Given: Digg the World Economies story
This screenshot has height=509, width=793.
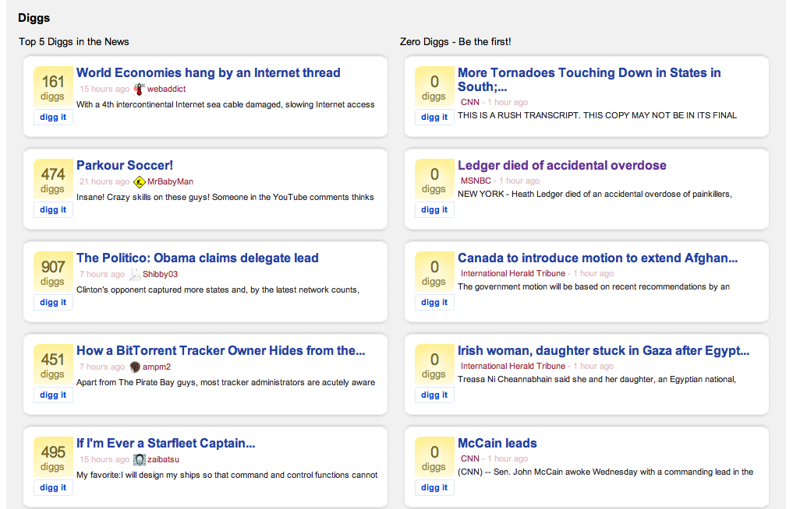Looking at the screenshot, I should pyautogui.click(x=53, y=118).
